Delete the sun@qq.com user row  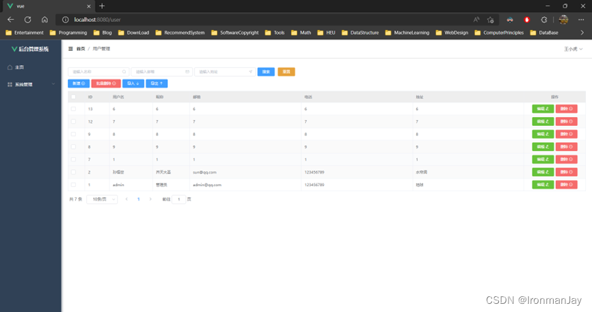[566, 172]
